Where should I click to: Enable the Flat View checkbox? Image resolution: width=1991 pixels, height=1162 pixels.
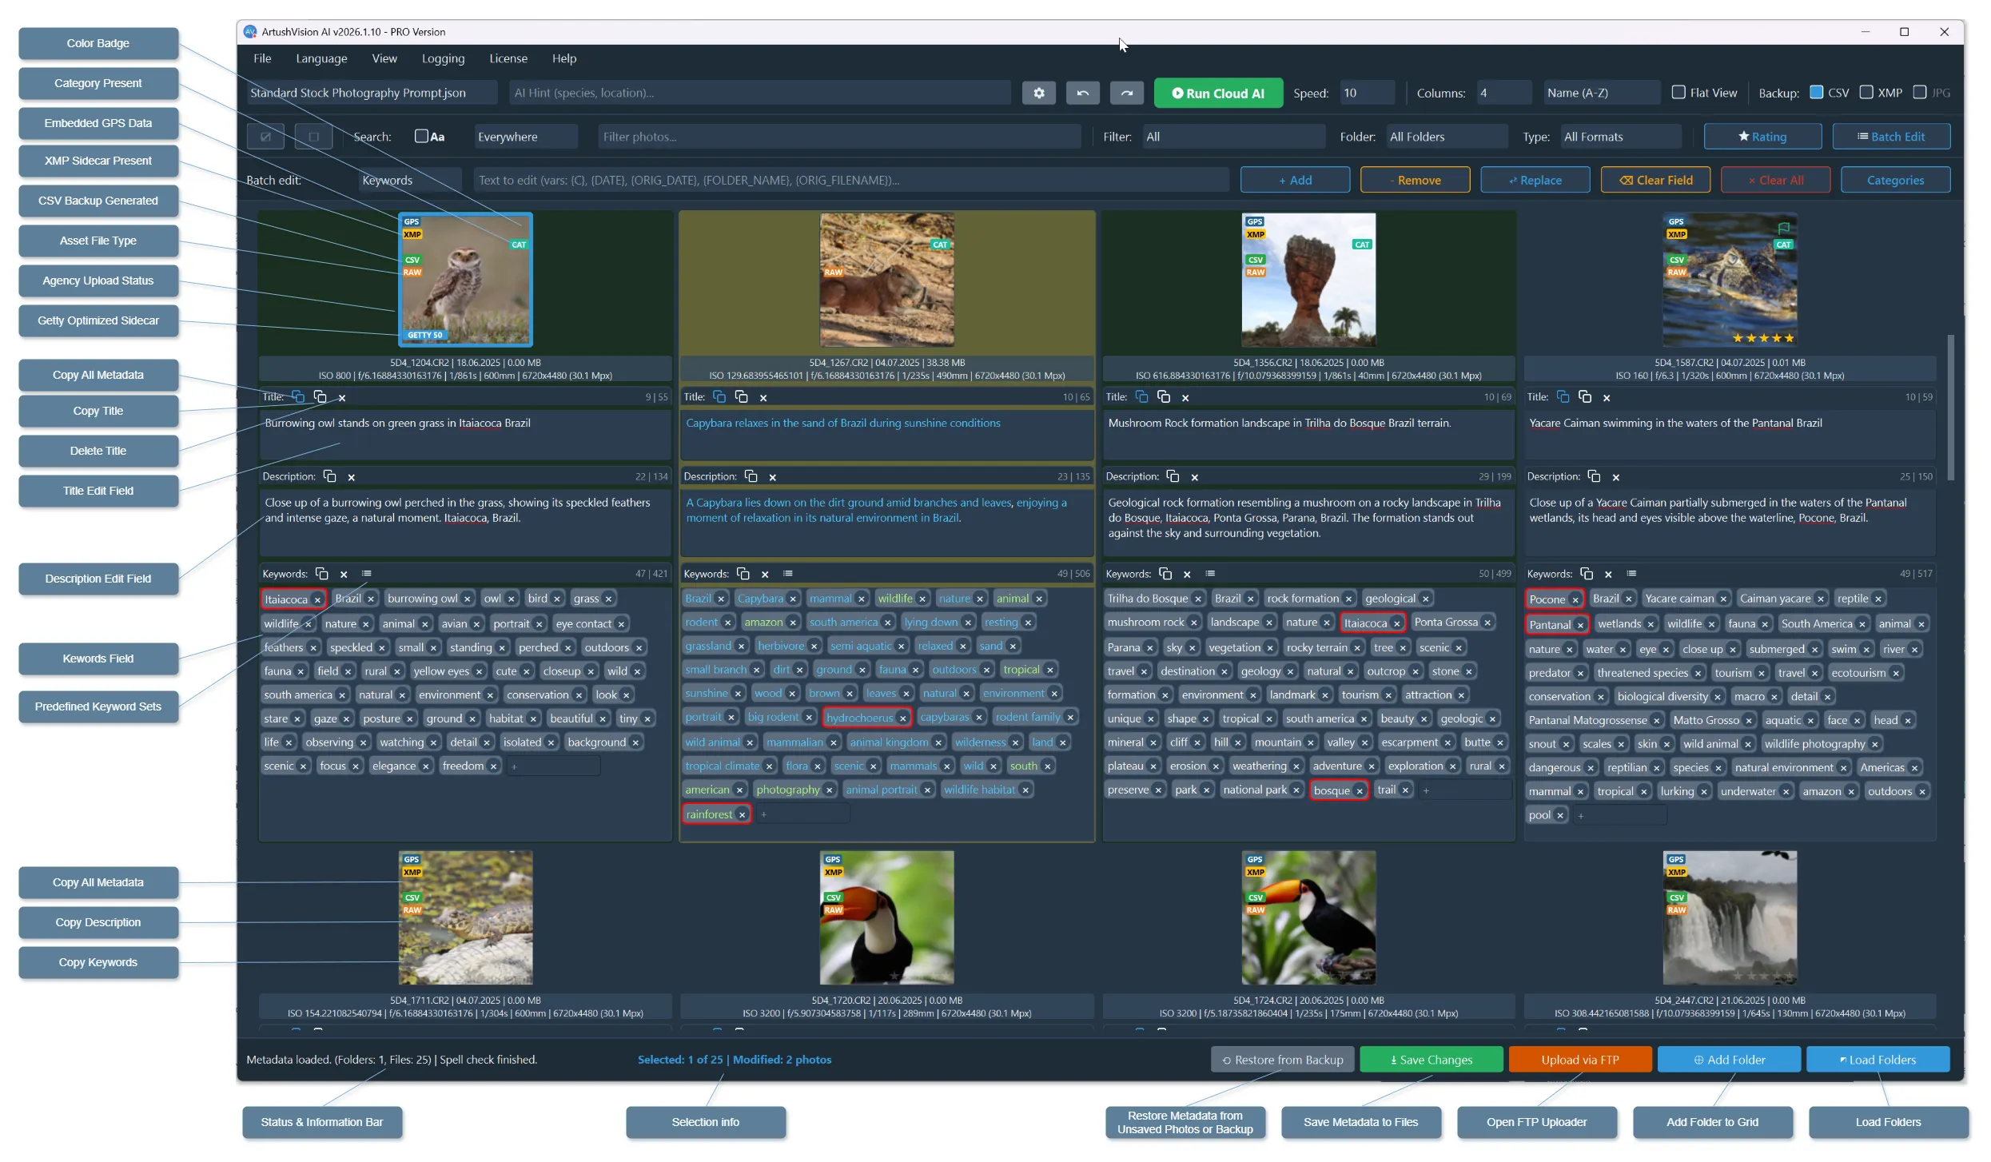click(1678, 93)
